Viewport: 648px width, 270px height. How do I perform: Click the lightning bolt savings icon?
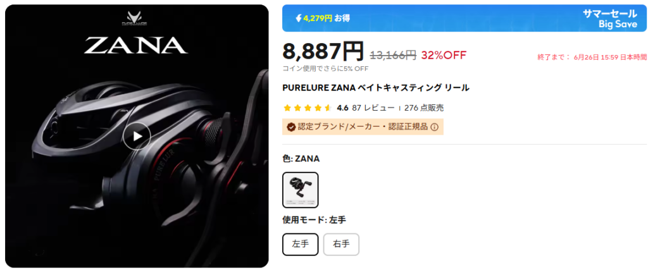click(299, 18)
